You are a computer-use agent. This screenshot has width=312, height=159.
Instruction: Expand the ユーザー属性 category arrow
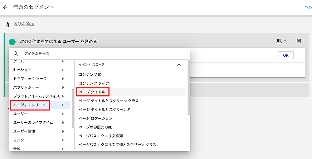click(63, 131)
